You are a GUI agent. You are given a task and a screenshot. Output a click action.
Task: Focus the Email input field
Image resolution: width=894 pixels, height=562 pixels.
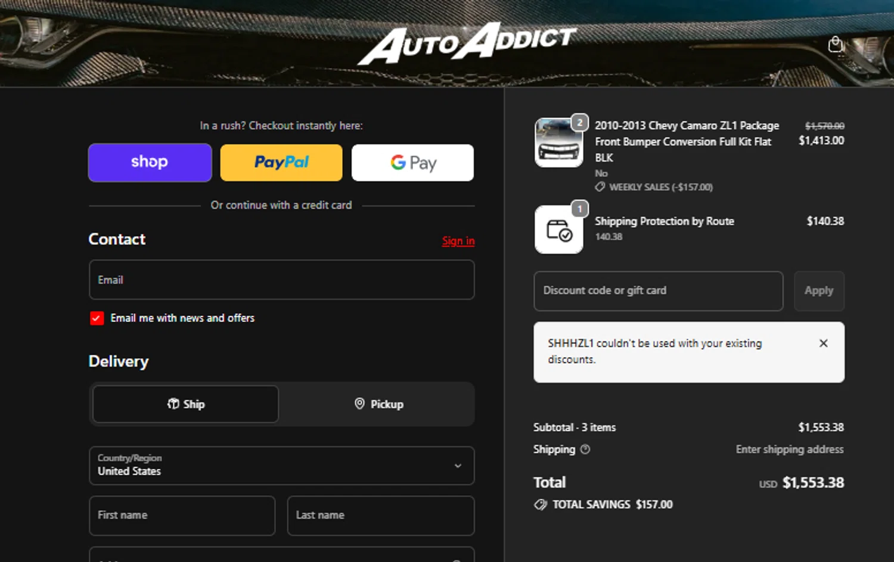point(281,280)
